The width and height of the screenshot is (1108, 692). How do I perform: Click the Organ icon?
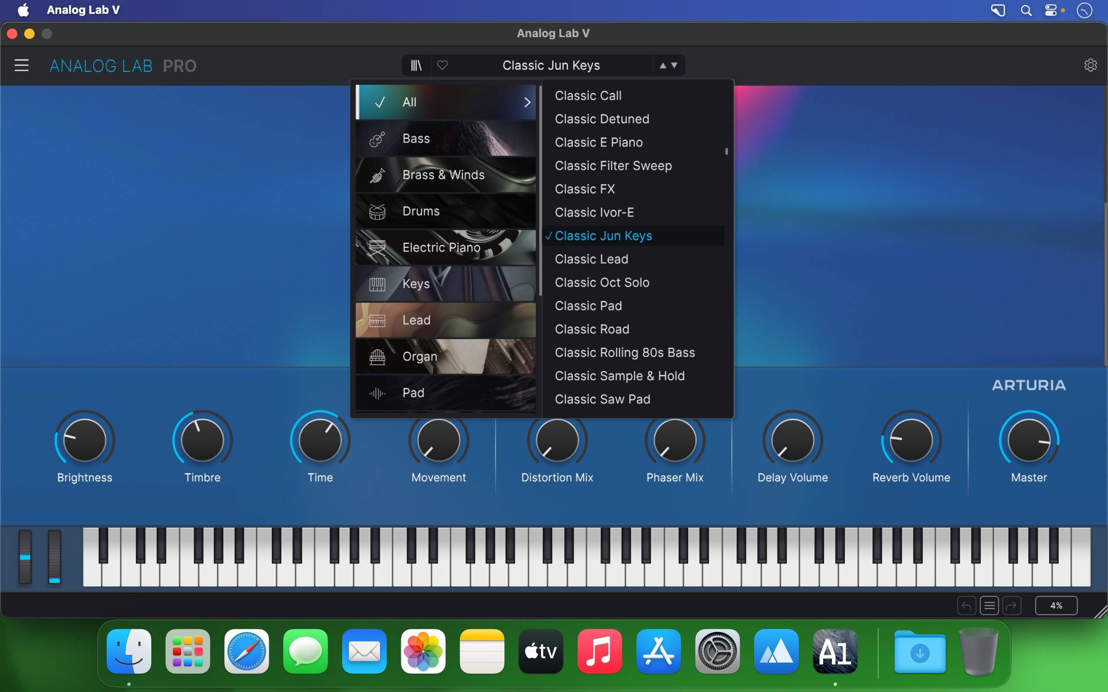[377, 356]
